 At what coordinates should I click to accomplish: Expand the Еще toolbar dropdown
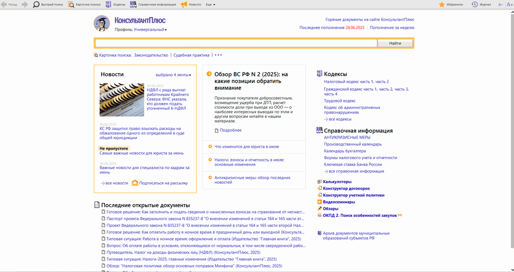[210, 5]
